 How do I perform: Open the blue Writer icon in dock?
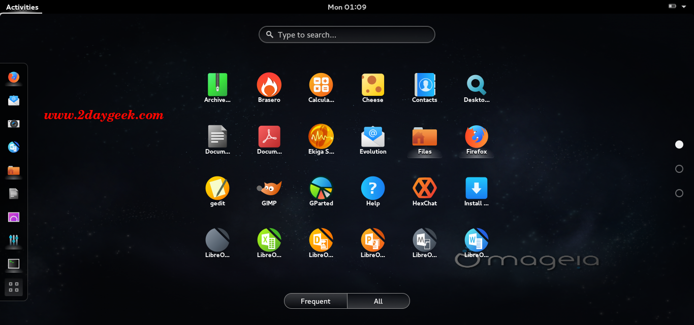[14, 147]
